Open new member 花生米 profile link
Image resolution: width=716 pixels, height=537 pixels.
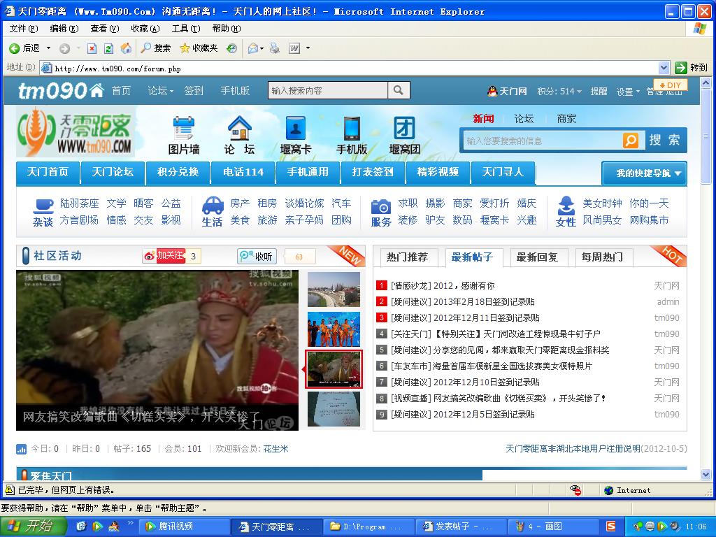(275, 449)
